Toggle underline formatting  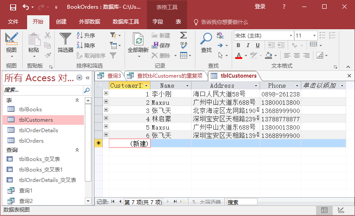(x=258, y=45)
